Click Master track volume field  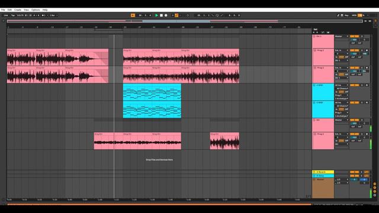coord(354,179)
